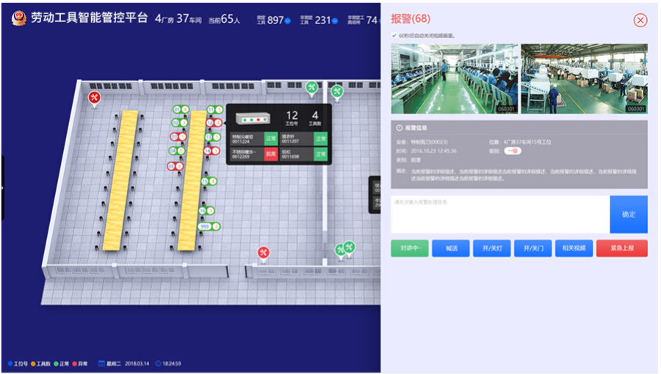Viewport: 661px width, 374px height.
Task: Click the 正常 status of tool 0011224
Action: coord(270,139)
